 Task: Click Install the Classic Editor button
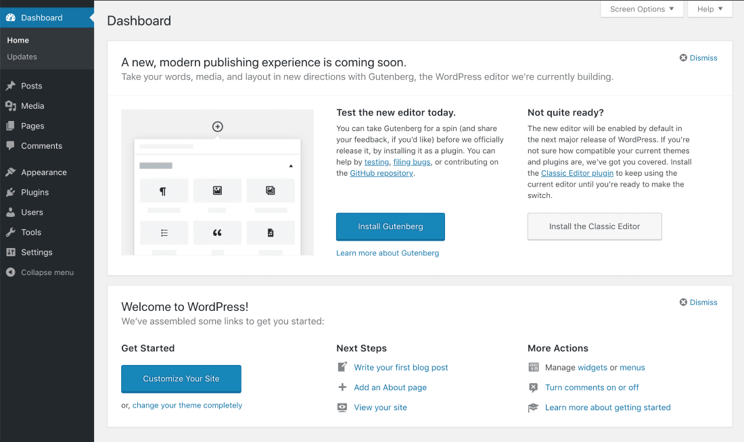click(595, 226)
